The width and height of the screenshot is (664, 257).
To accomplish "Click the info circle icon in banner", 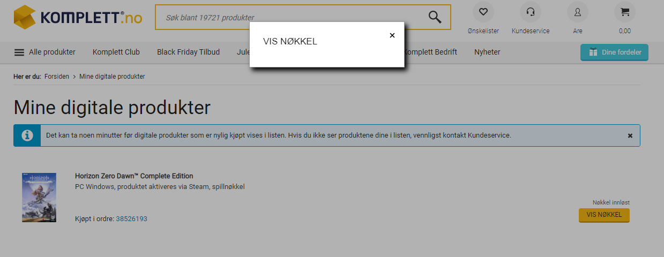I will coord(27,135).
